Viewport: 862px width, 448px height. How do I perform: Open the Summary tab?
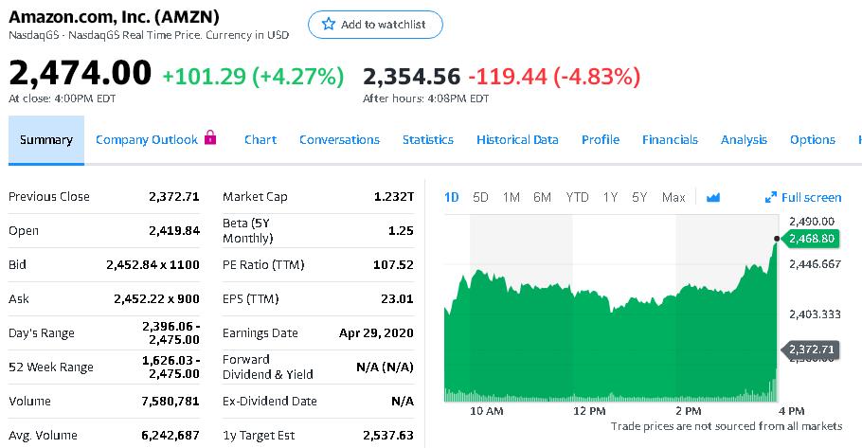pos(46,140)
